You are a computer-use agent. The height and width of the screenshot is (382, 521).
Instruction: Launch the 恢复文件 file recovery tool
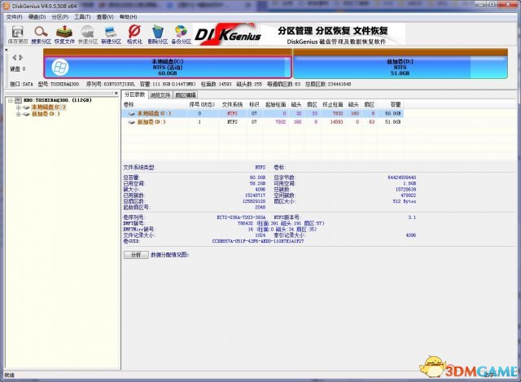point(64,35)
